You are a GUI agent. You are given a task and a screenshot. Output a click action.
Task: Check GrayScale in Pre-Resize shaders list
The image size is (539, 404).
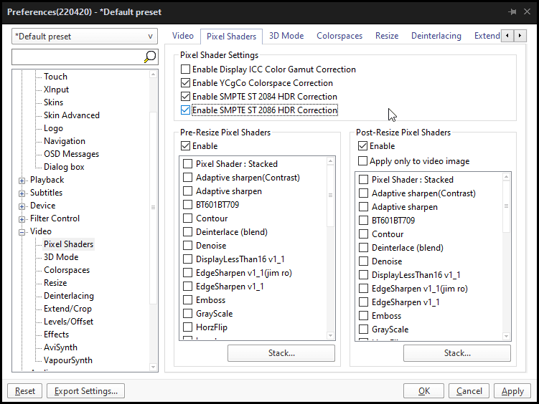pos(188,314)
